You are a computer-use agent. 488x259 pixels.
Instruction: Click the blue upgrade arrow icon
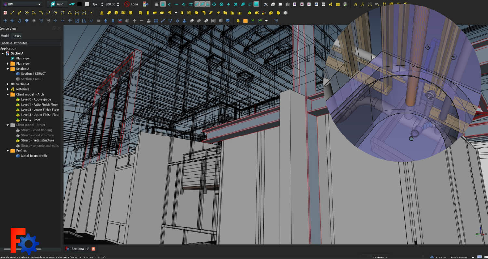click(x=105, y=21)
